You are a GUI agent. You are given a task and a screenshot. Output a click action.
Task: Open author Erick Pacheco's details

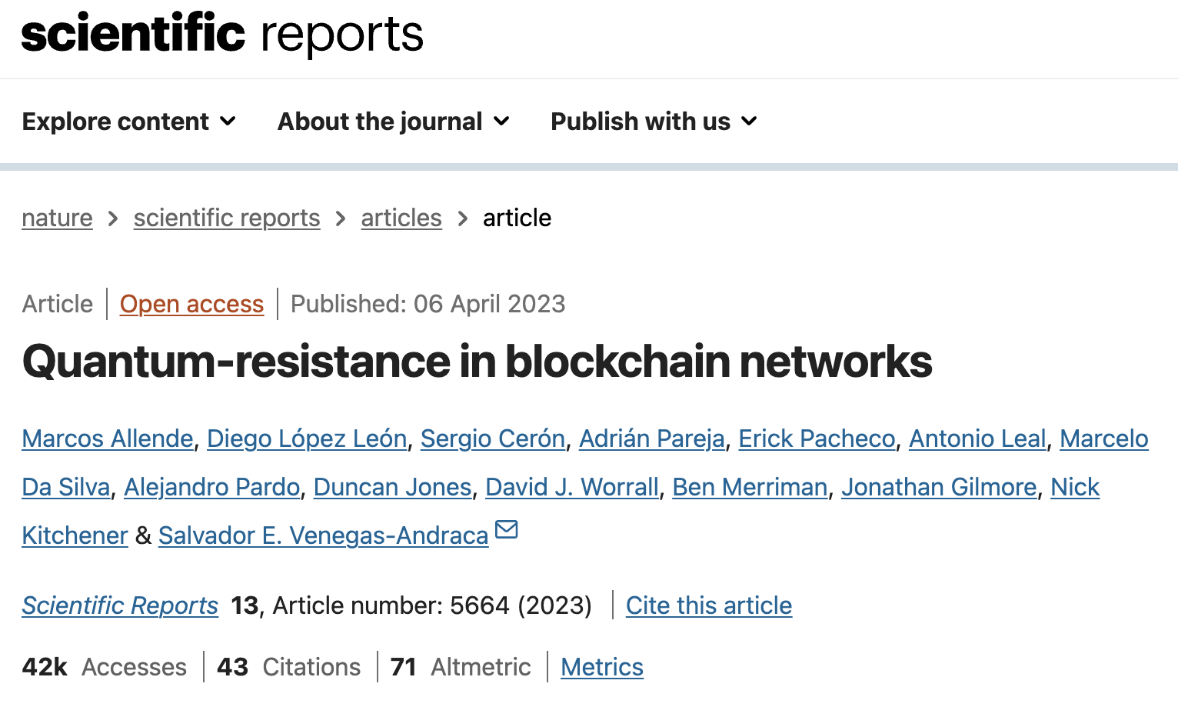coord(817,439)
